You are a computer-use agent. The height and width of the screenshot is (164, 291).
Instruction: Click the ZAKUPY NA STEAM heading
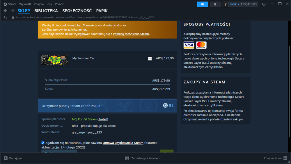tap(204, 82)
